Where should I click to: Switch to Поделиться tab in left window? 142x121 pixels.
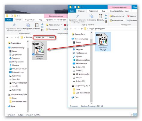pos(30,20)
